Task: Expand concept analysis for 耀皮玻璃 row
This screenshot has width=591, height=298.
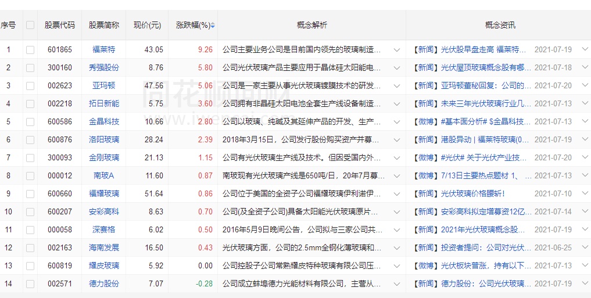Action: [x=396, y=265]
